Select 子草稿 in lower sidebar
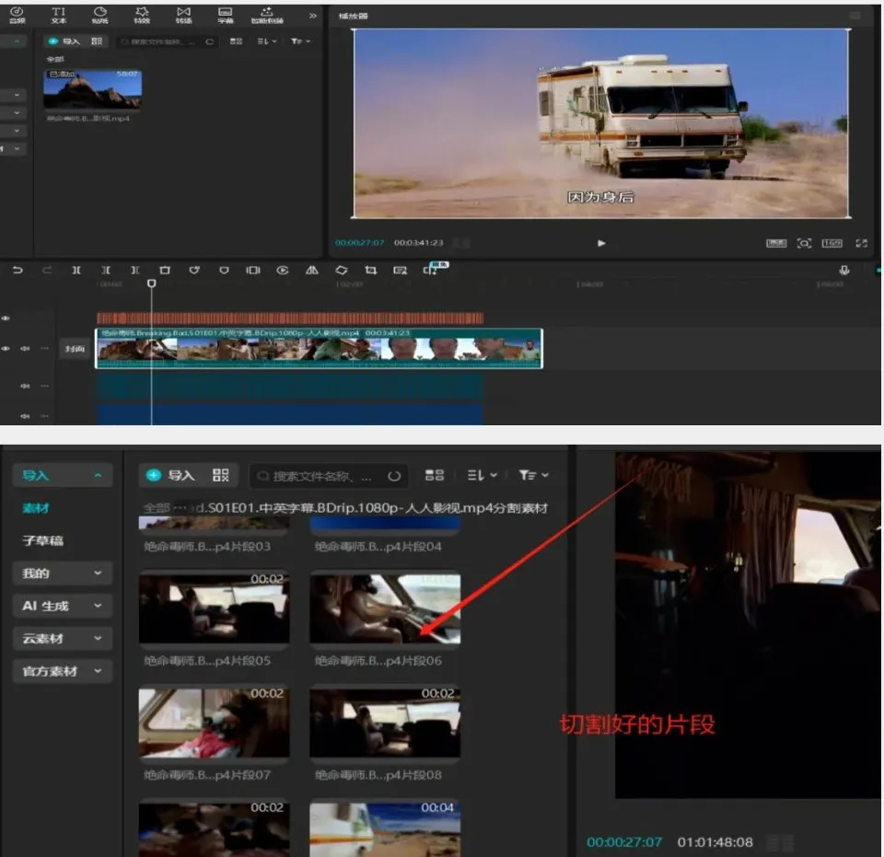884x857 pixels. (x=43, y=541)
